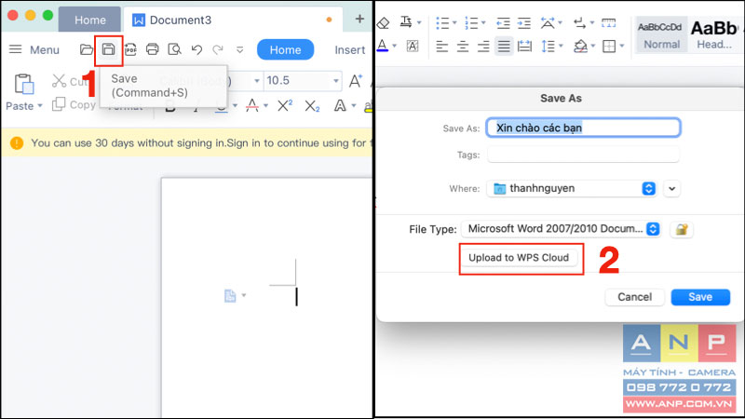The height and width of the screenshot is (419, 745).
Task: Click the Shading paint bucket icon
Action: pyautogui.click(x=580, y=46)
